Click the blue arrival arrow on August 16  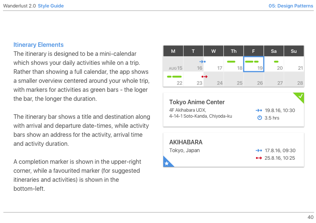[202, 61]
